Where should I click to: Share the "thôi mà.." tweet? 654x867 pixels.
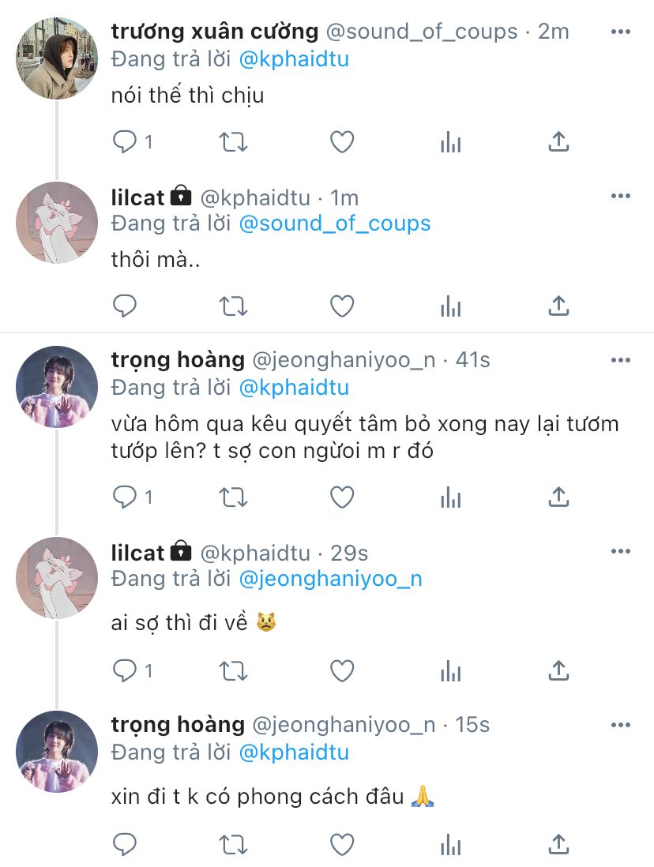(558, 306)
